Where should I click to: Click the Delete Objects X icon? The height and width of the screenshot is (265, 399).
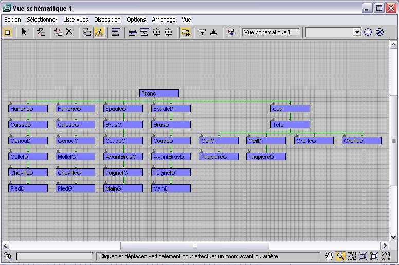[69, 32]
